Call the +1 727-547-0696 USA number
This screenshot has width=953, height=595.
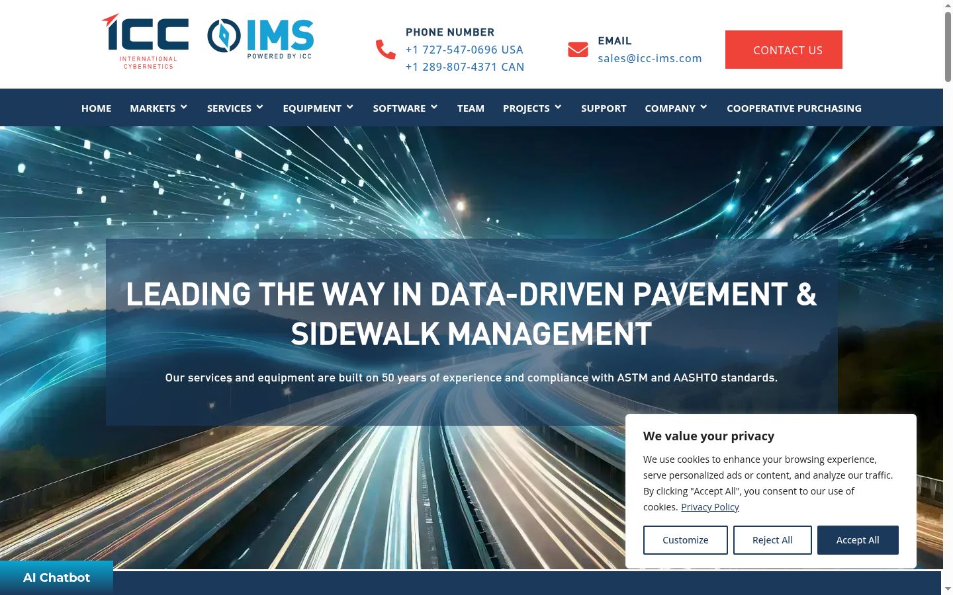[464, 50]
